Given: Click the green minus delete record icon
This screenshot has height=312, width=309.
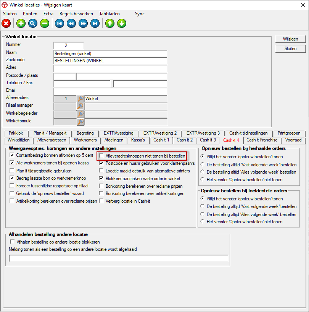Looking at the screenshot, I should [x=45, y=23].
